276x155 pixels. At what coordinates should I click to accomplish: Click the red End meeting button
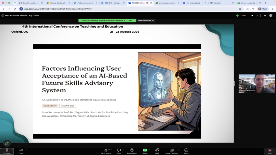[270, 151]
